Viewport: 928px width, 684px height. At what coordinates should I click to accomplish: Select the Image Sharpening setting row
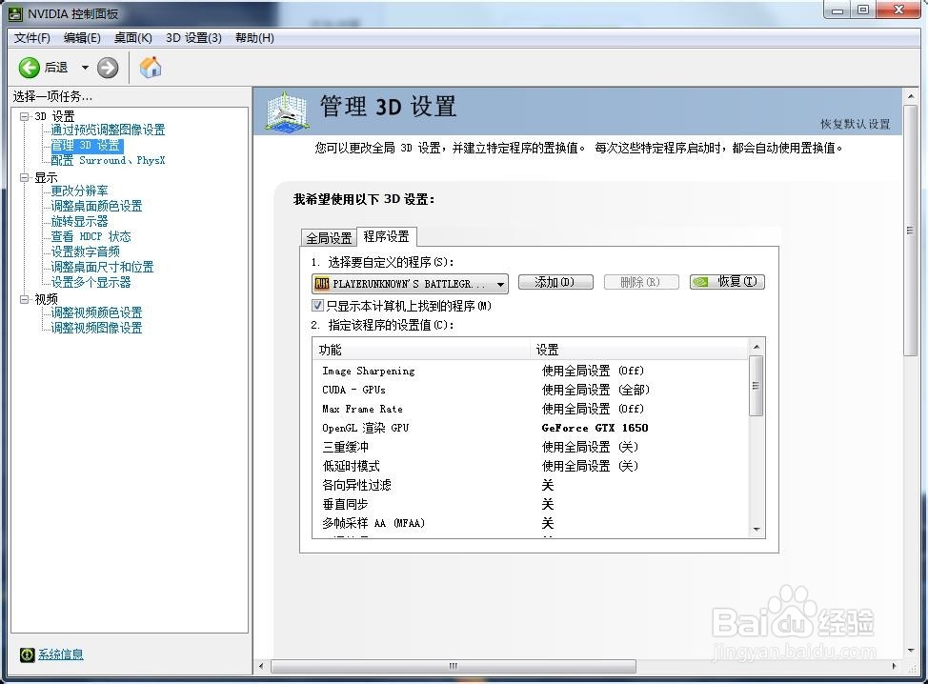(x=531, y=371)
